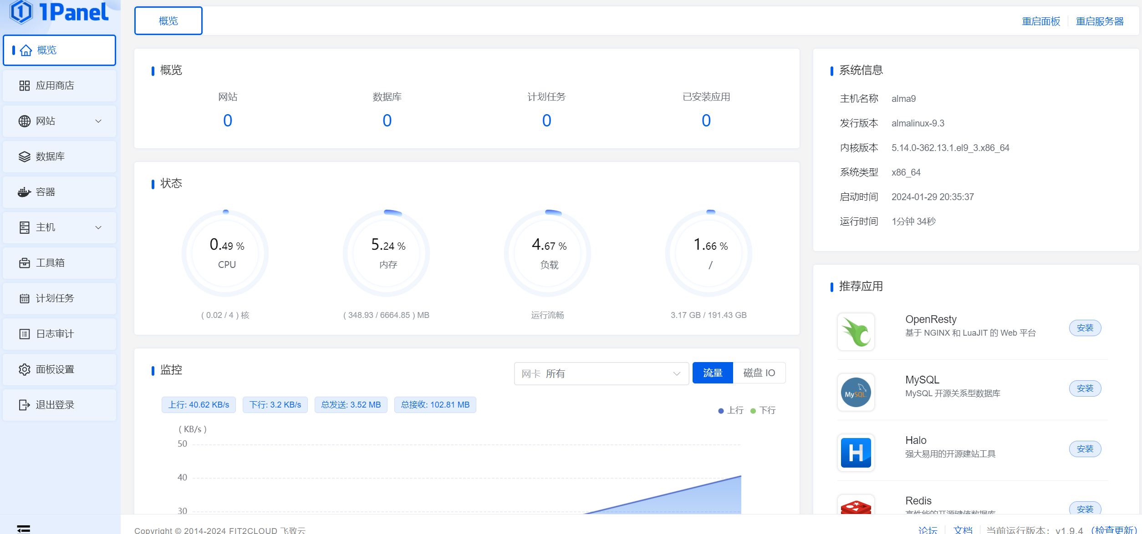This screenshot has height=534, width=1142.
Task: Open the 概览 tab at top
Action: (168, 21)
